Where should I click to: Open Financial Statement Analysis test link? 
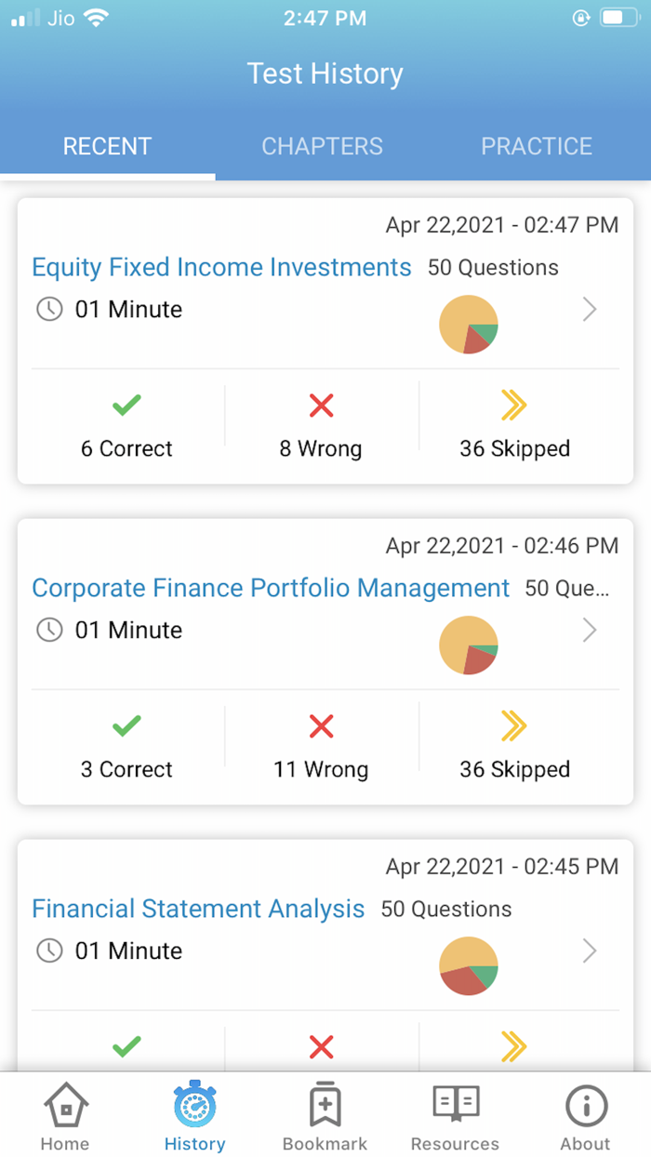(198, 910)
